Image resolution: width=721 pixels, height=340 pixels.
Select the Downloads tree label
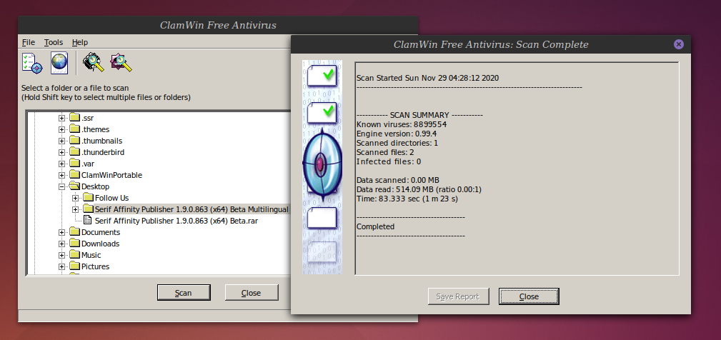(100, 244)
